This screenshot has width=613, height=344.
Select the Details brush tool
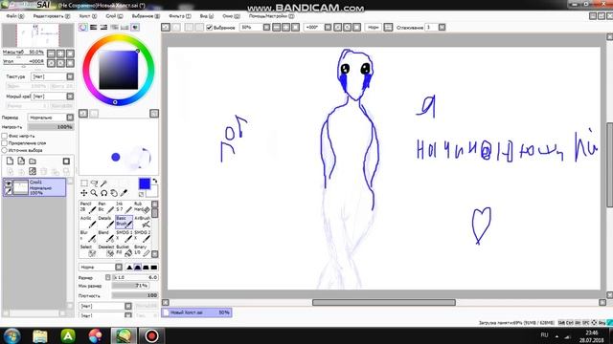coord(106,222)
